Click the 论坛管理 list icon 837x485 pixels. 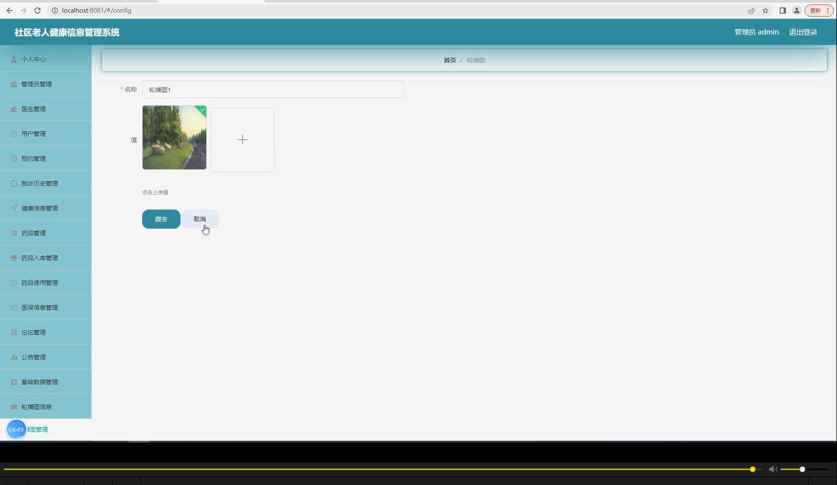click(14, 332)
